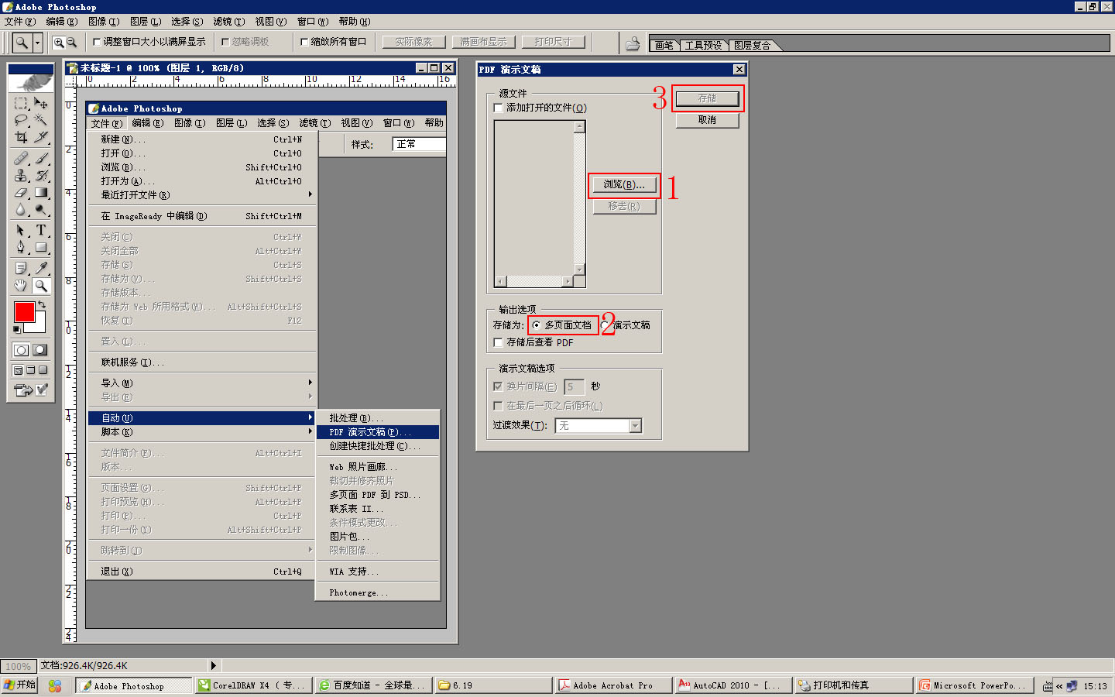Click 移去(R) button

point(624,206)
